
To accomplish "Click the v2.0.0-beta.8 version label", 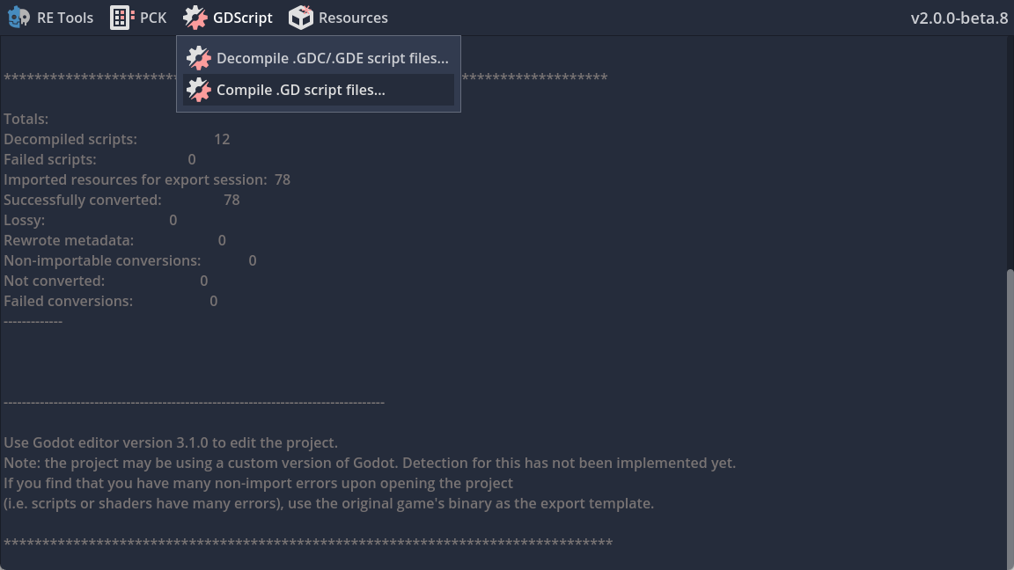I will pyautogui.click(x=959, y=18).
